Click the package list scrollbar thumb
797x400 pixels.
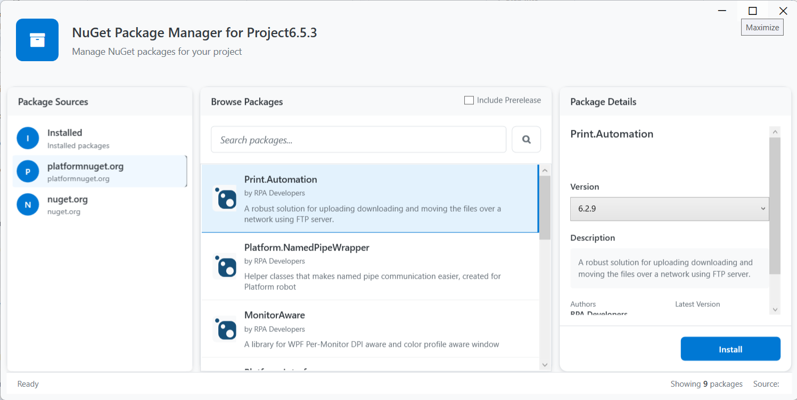click(545, 207)
